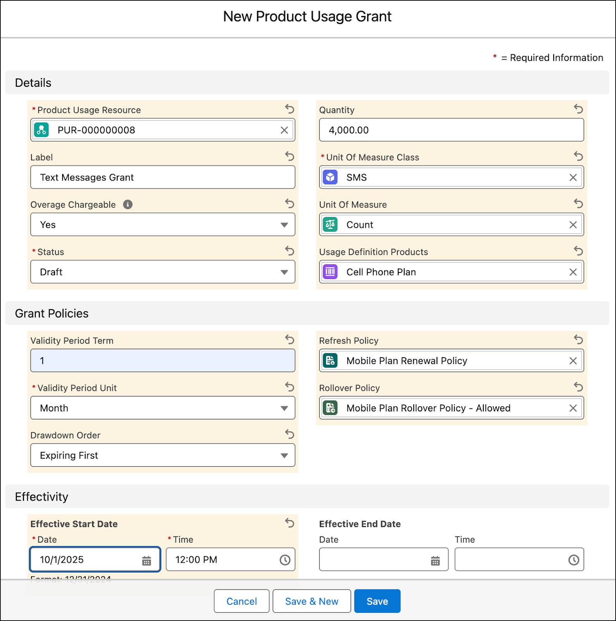This screenshot has width=616, height=621.
Task: Click the Cancel button
Action: [242, 601]
